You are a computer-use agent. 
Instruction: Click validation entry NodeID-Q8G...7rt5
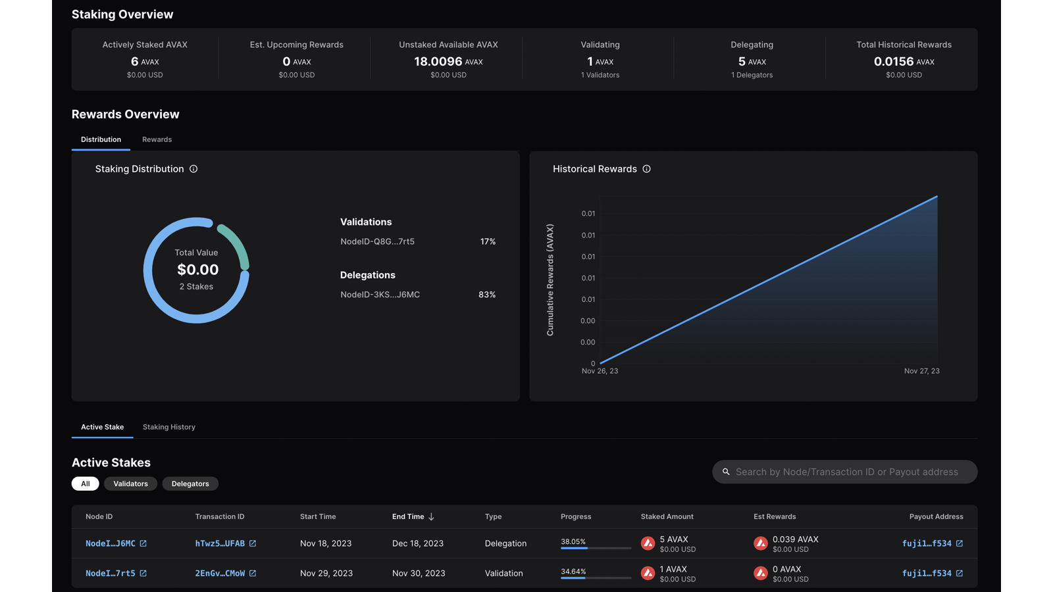point(377,241)
